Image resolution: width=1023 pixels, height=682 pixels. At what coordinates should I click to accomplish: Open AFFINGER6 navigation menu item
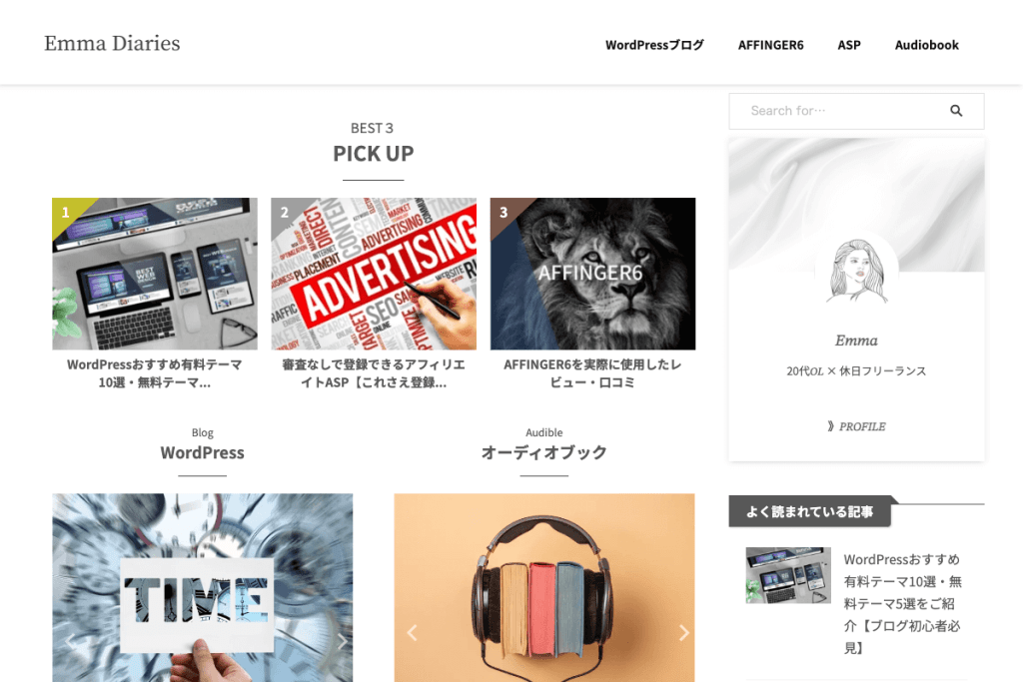pos(770,45)
